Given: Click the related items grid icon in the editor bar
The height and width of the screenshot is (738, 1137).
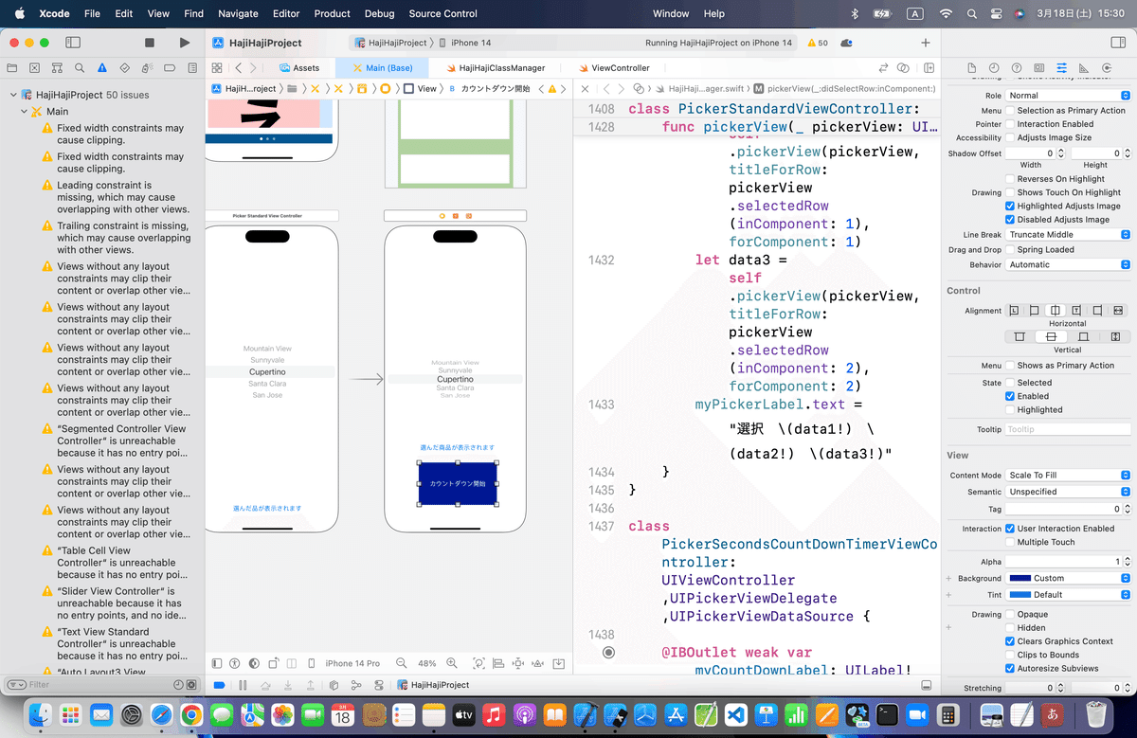Looking at the screenshot, I should pyautogui.click(x=217, y=68).
